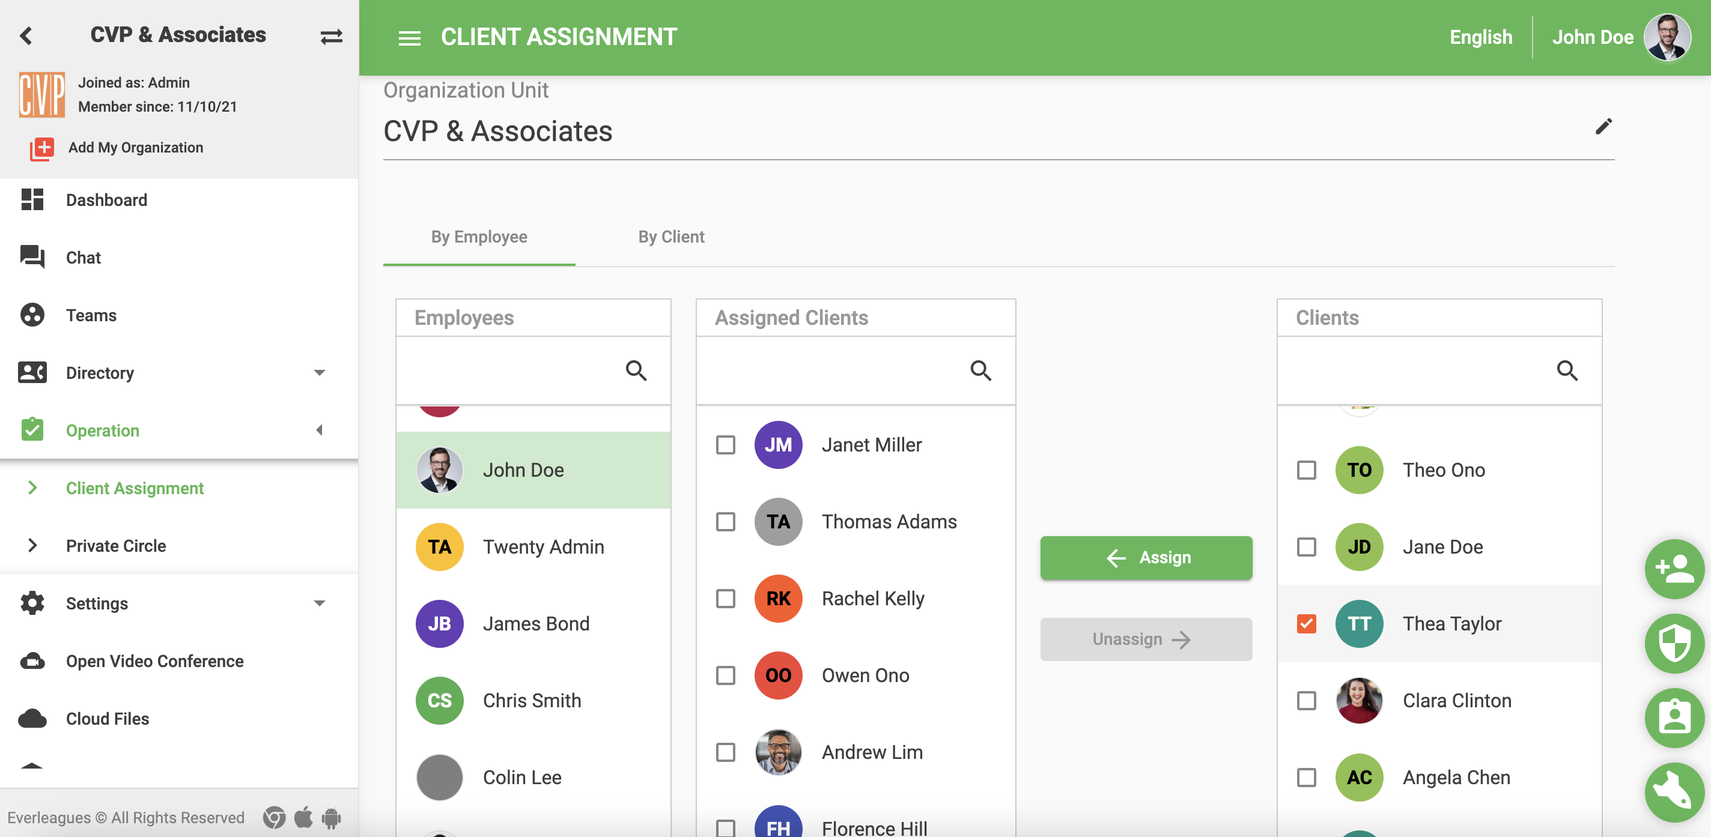Select employee James Bond

click(x=533, y=624)
